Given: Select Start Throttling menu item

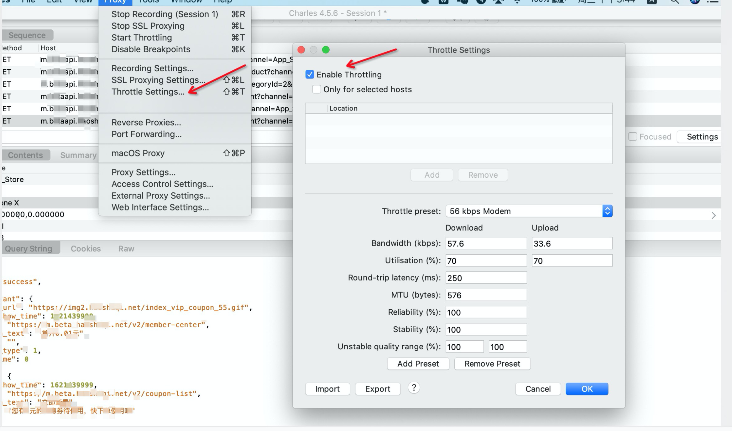Looking at the screenshot, I should click(142, 38).
